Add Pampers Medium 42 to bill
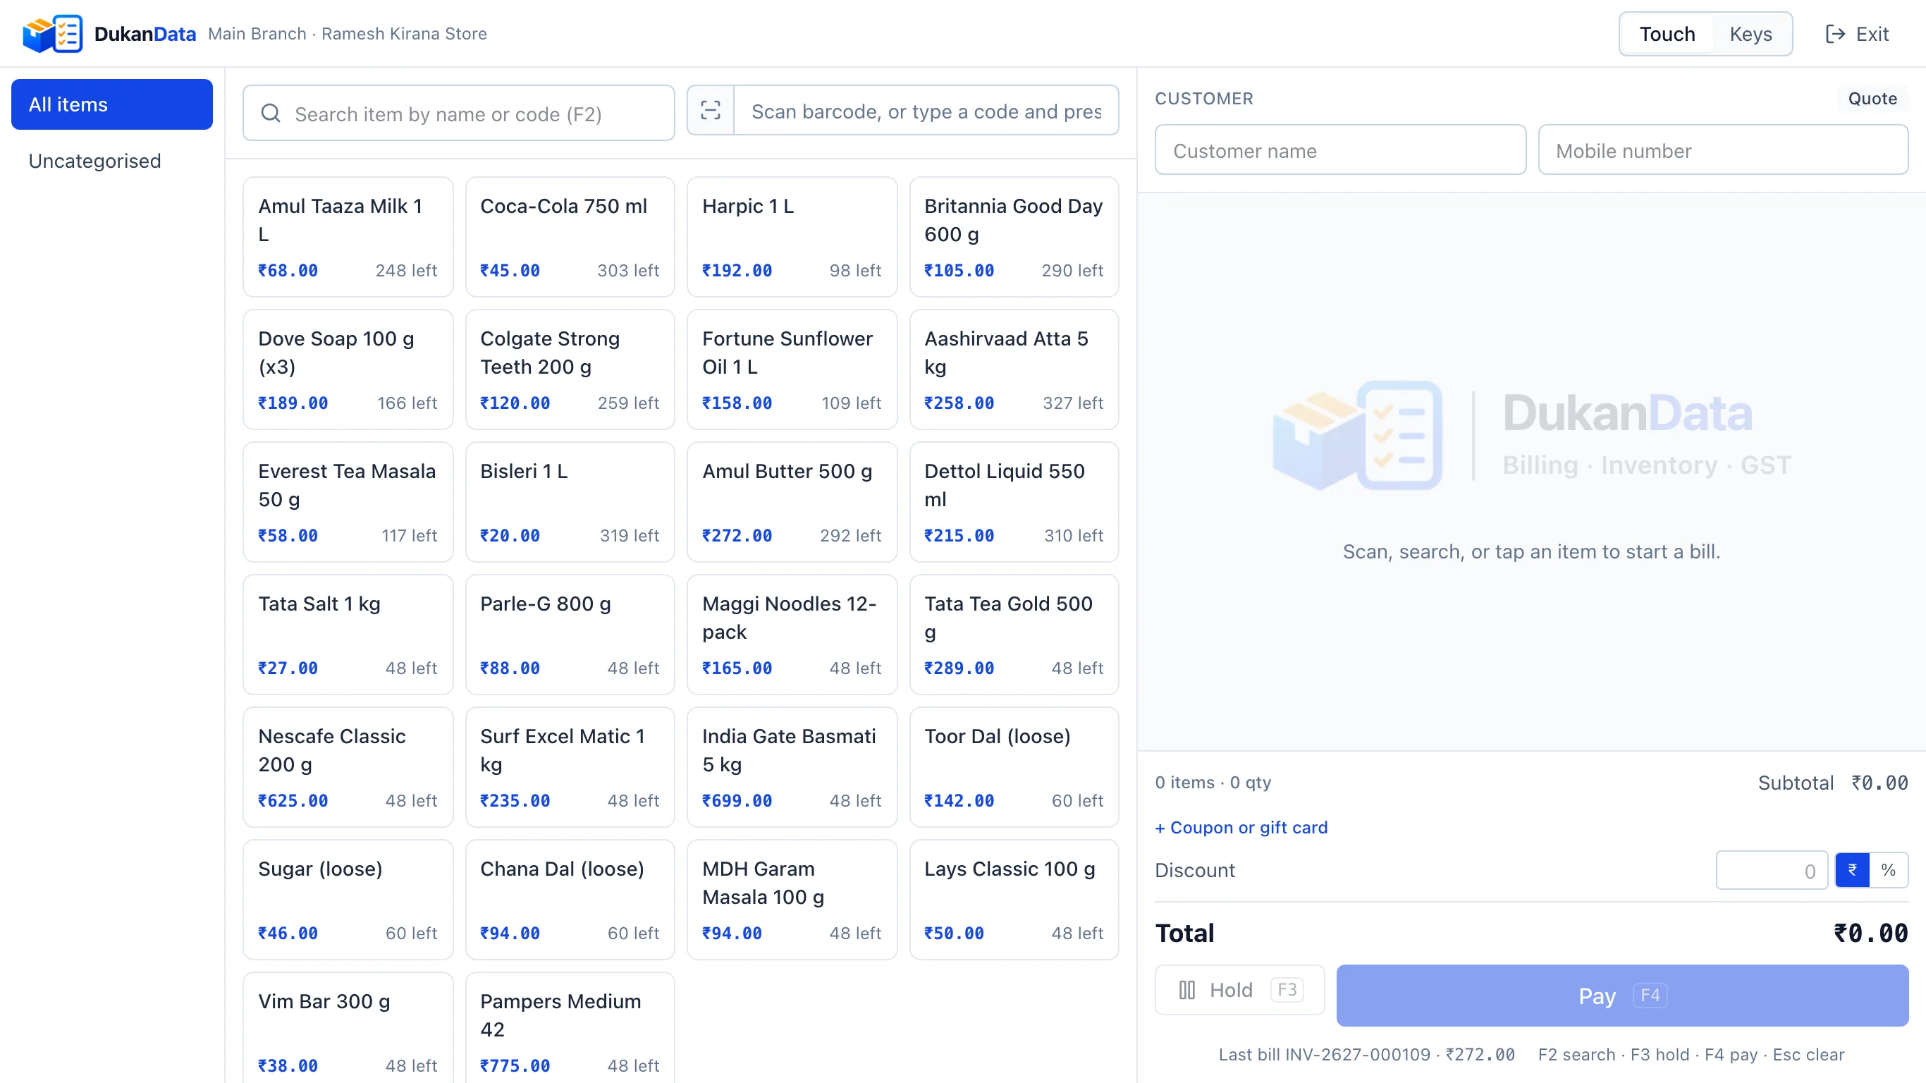1926x1083 pixels. pyautogui.click(x=570, y=1029)
